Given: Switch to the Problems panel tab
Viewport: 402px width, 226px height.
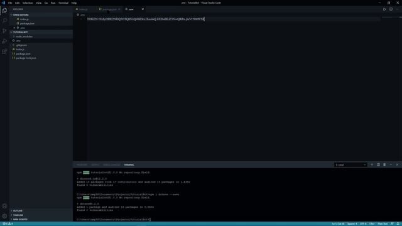Looking at the screenshot, I should click(x=82, y=164).
